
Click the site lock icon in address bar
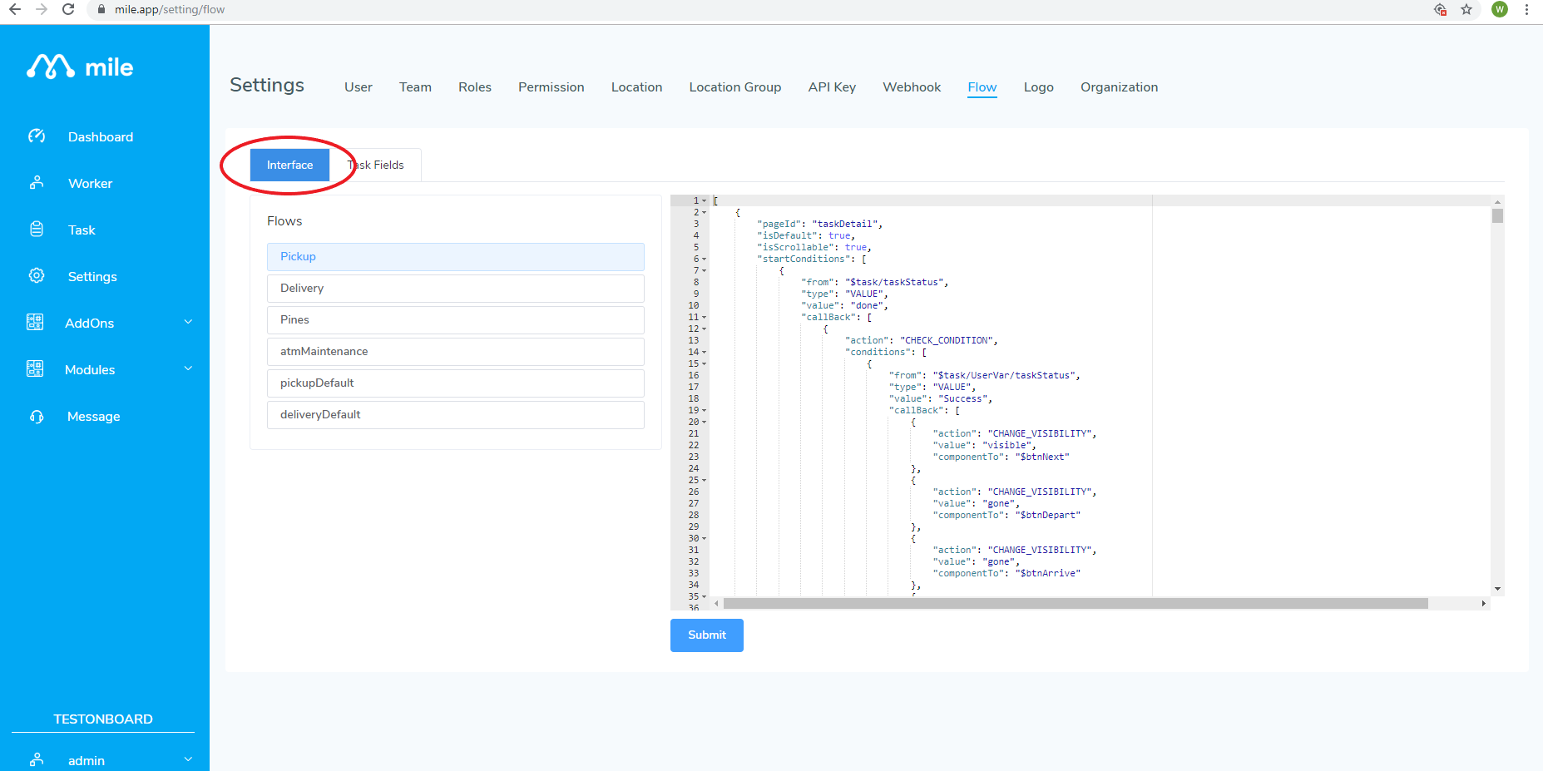[101, 10]
